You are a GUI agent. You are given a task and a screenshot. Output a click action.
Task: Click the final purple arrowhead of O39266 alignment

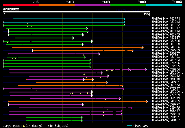[146, 70]
